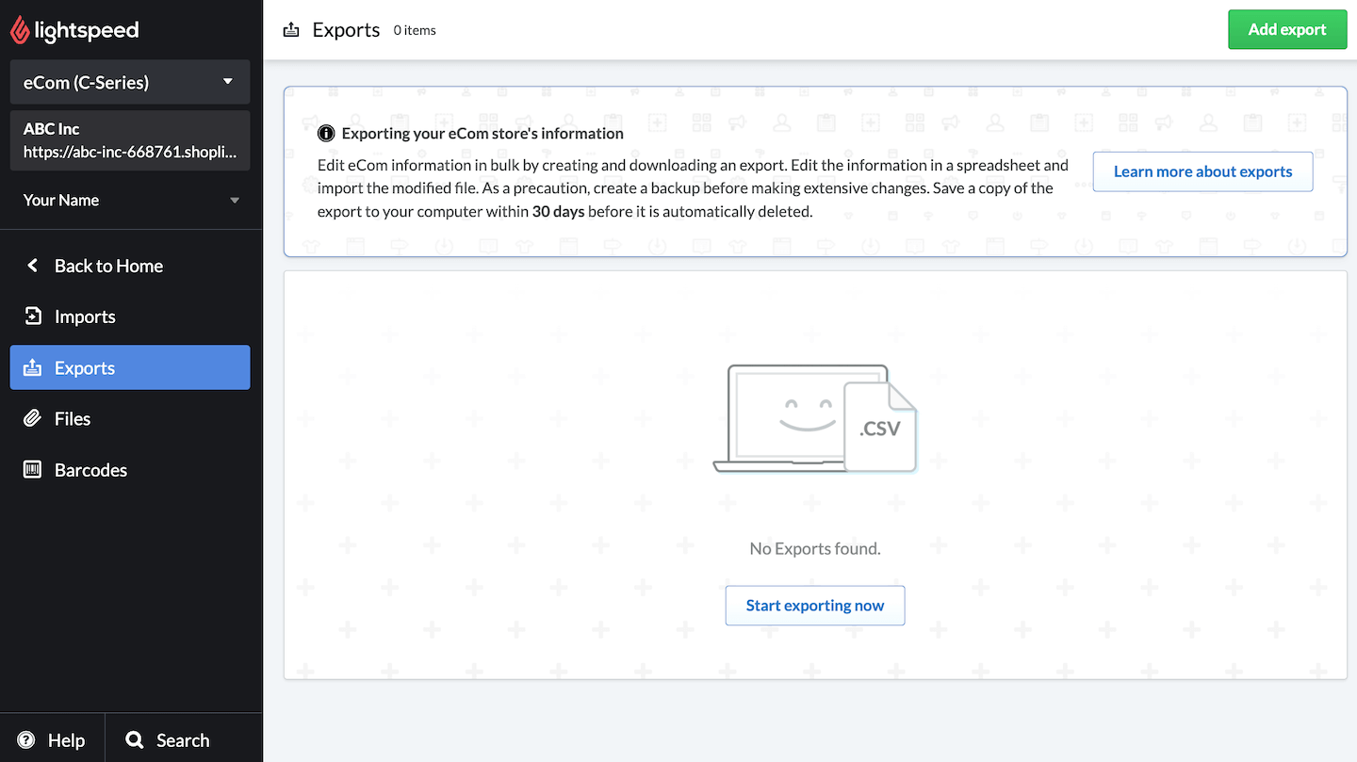This screenshot has width=1357, height=762.
Task: Click the laptop and CSV illustration
Action: [x=814, y=419]
